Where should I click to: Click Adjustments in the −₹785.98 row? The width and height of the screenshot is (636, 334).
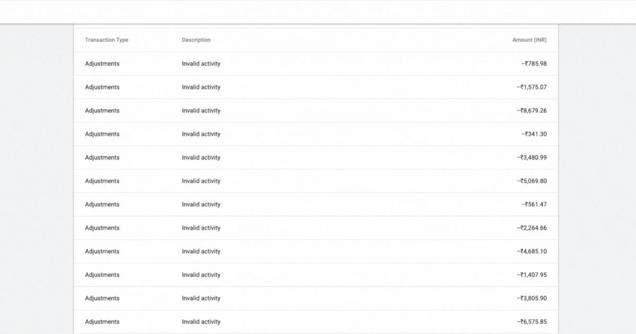click(x=102, y=64)
